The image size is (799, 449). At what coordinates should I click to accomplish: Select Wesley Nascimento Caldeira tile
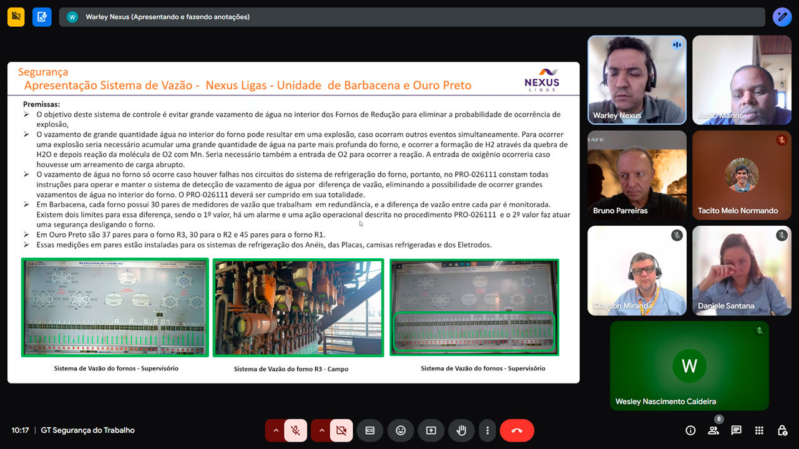tap(689, 365)
